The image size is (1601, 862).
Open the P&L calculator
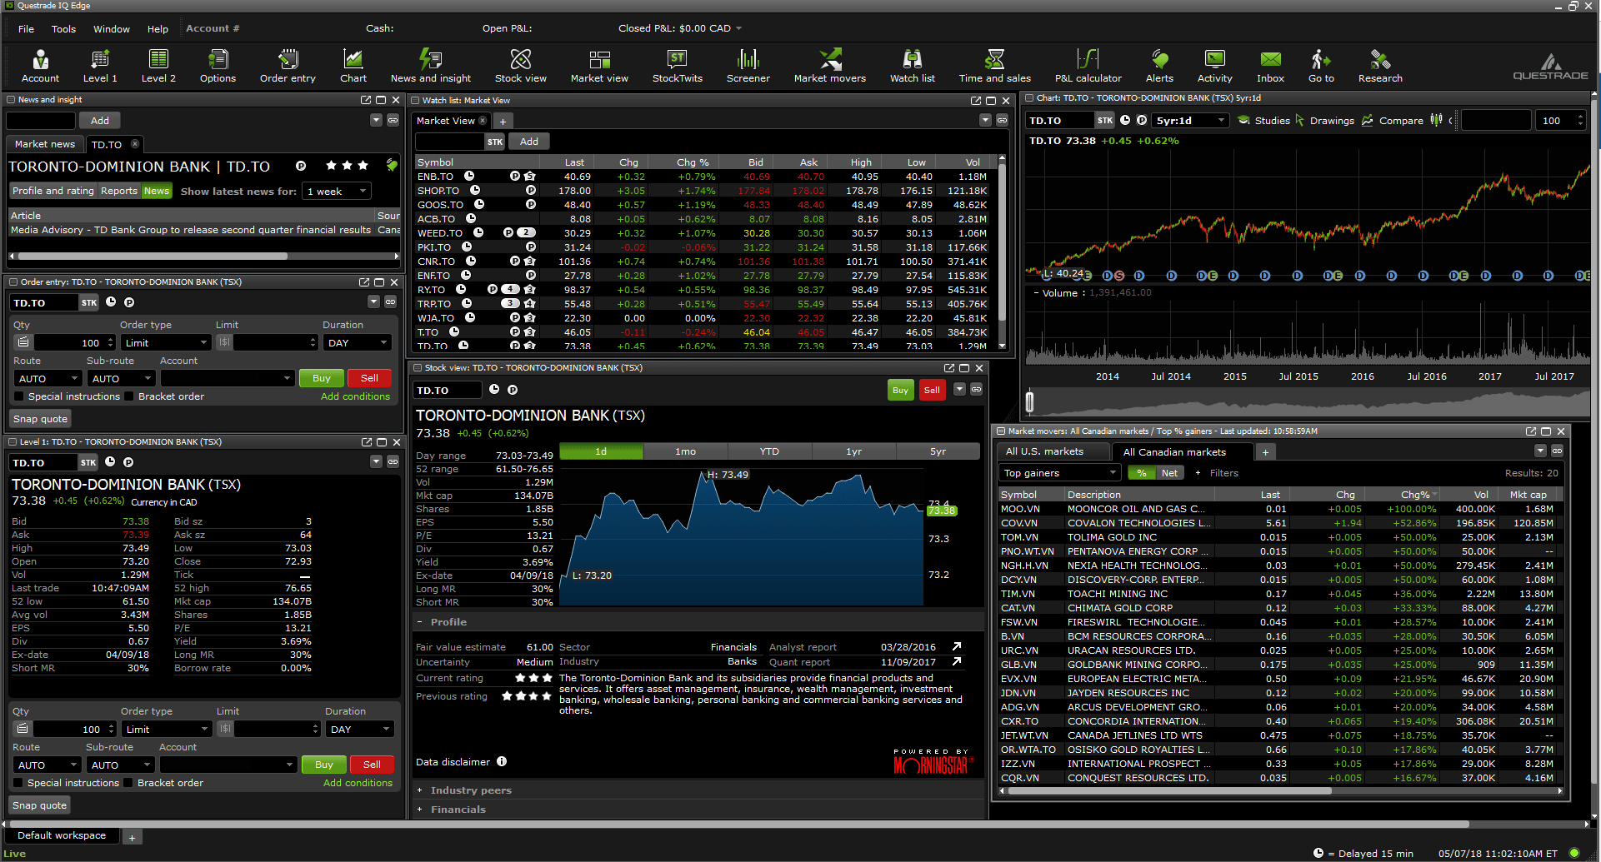pos(1088,66)
